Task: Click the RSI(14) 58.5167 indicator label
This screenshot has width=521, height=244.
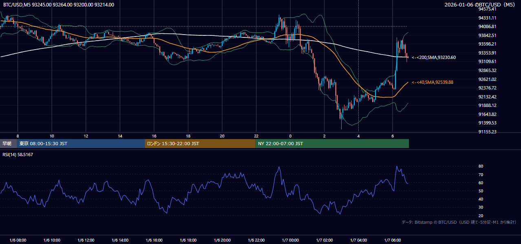Action: [x=18, y=155]
